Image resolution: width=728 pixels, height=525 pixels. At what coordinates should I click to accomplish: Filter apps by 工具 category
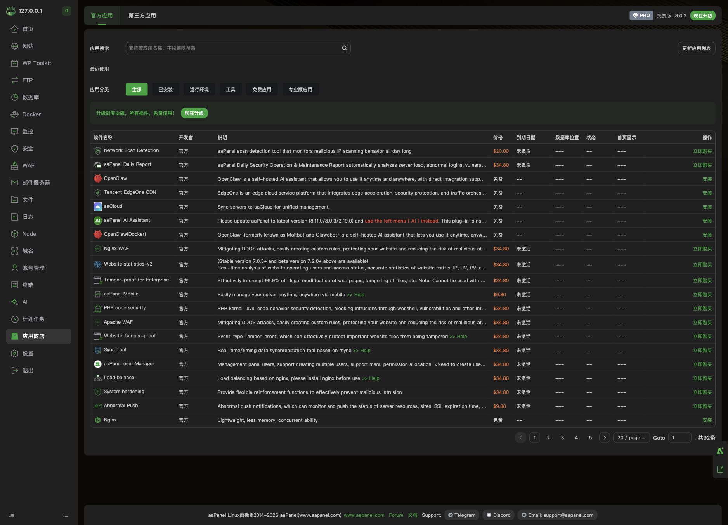tap(231, 90)
